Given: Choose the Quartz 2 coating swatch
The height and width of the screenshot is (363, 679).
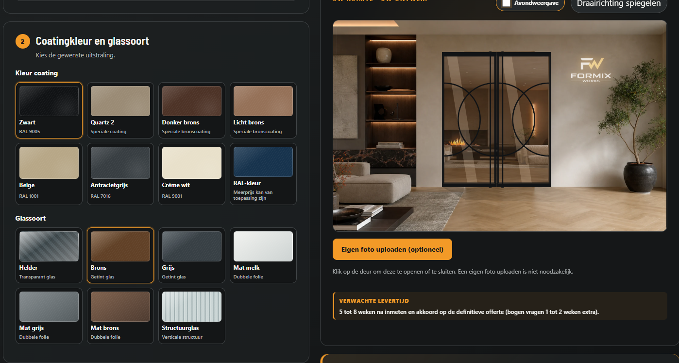Looking at the screenshot, I should pos(120,110).
